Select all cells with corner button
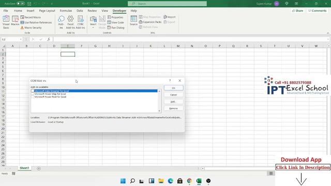The width and height of the screenshot is (331, 186). (x=3, y=46)
